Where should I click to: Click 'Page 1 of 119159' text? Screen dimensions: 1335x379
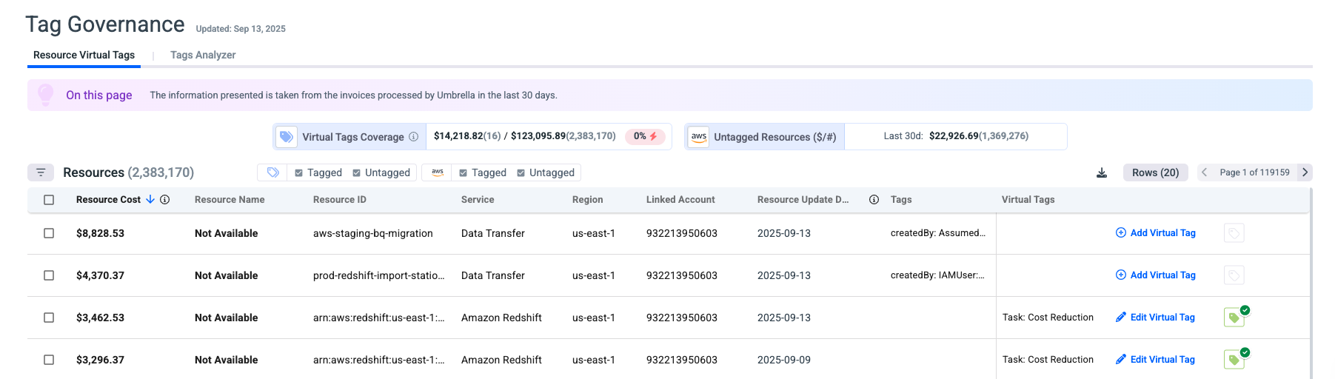pos(1254,172)
